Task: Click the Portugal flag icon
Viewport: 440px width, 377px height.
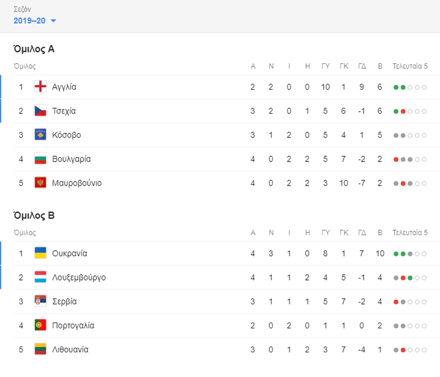Action: 40,325
